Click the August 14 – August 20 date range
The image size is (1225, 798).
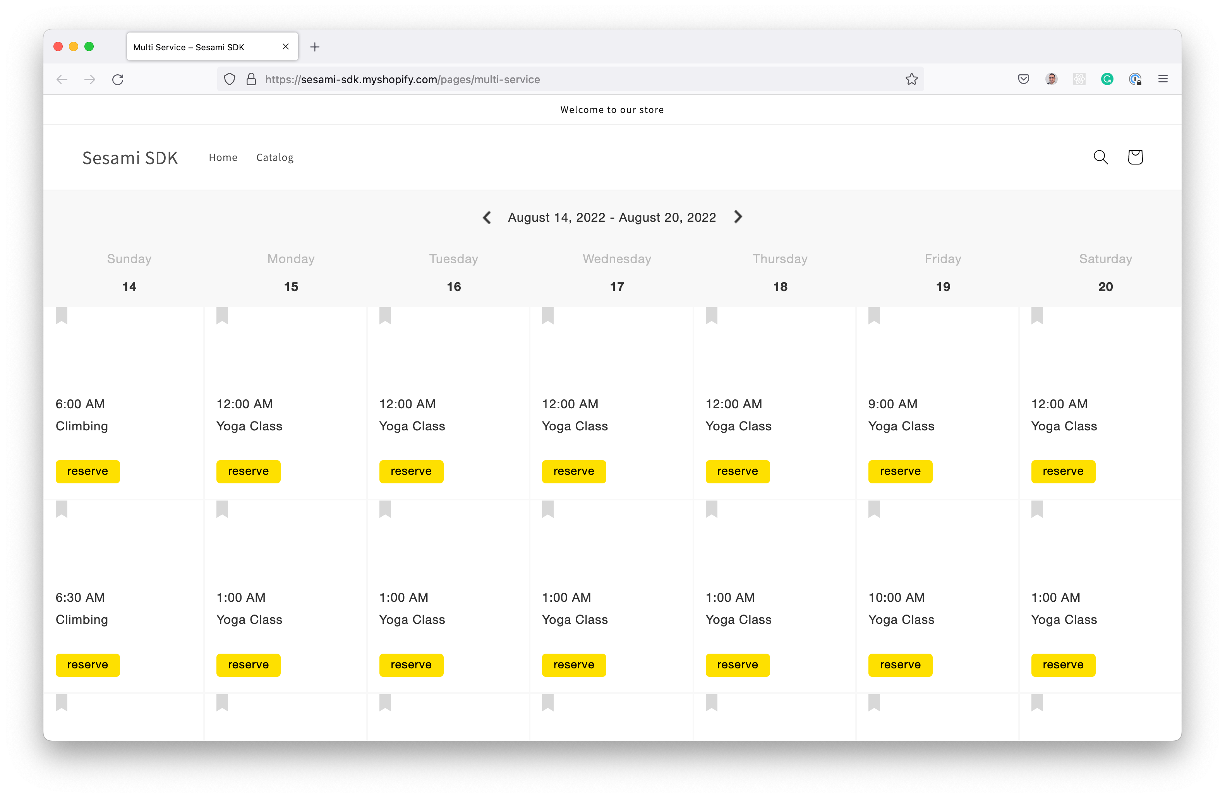[x=611, y=217]
